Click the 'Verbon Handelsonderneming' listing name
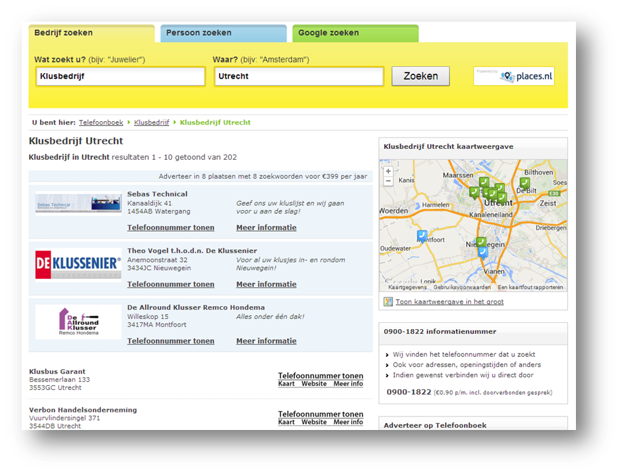Viewport: 620px width, 474px height. click(x=83, y=410)
